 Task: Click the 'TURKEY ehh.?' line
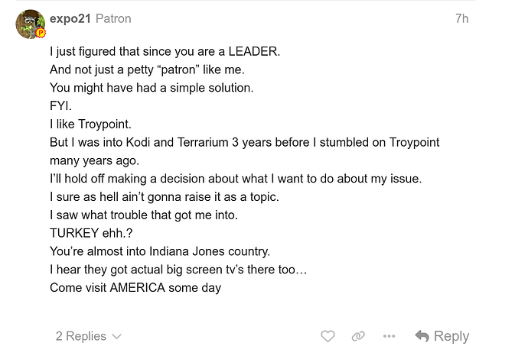(x=90, y=232)
